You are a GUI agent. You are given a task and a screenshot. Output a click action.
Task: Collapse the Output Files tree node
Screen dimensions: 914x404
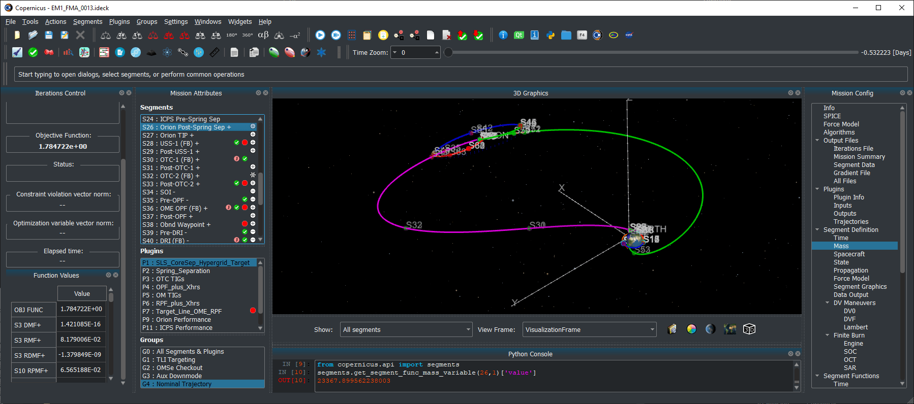[x=817, y=141]
